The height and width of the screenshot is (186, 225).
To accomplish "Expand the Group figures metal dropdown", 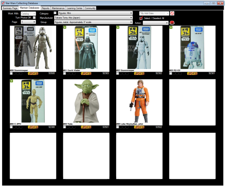I will [x=93, y=22].
